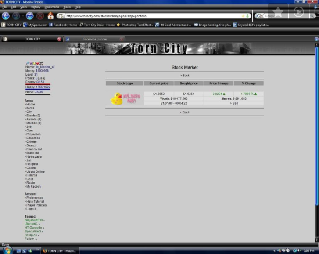Open the View menu

(x=23, y=7)
